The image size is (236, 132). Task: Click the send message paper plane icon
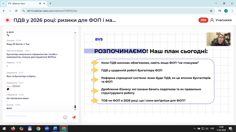click(x=74, y=117)
